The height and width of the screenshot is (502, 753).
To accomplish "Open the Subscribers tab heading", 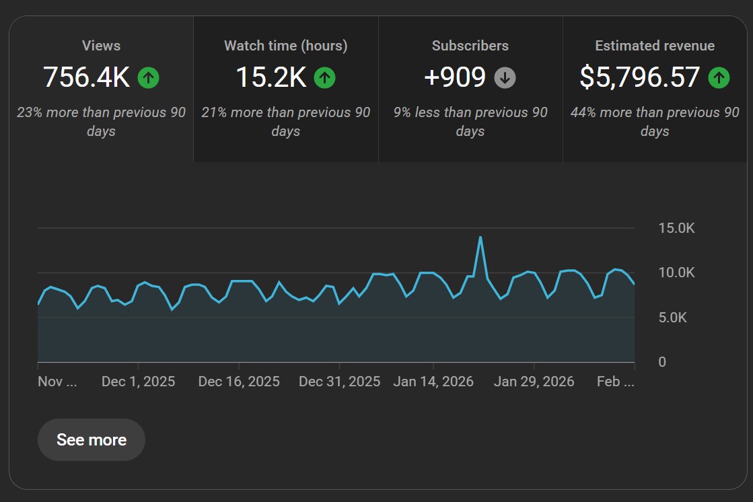I will click(470, 46).
